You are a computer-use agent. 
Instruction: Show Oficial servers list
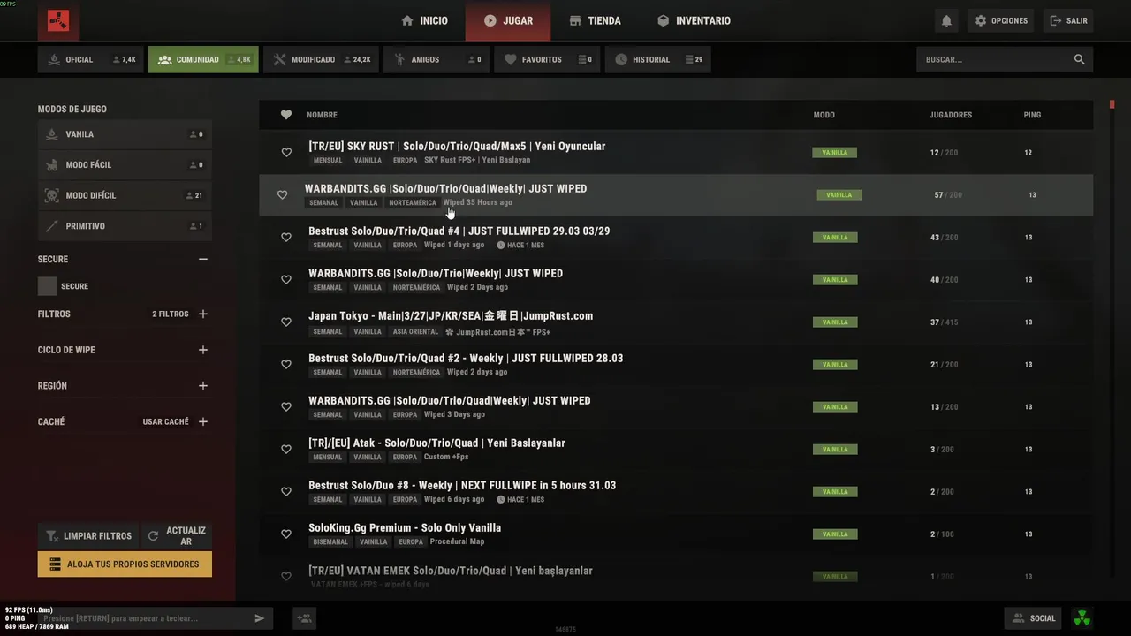(89, 59)
